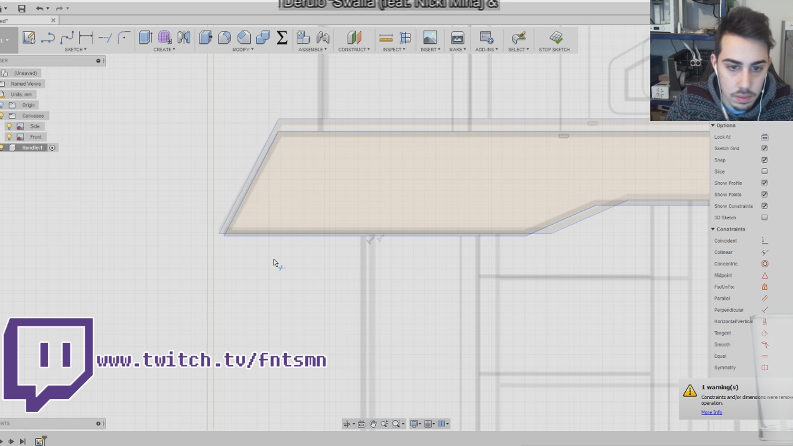Toggle the Sketch Grid checkbox
The height and width of the screenshot is (446, 793).
765,148
